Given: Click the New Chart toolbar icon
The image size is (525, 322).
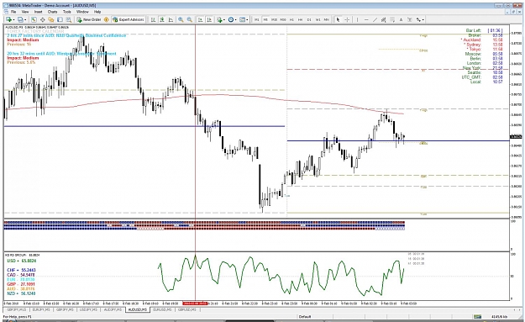Looking at the screenshot, I should (8, 20).
